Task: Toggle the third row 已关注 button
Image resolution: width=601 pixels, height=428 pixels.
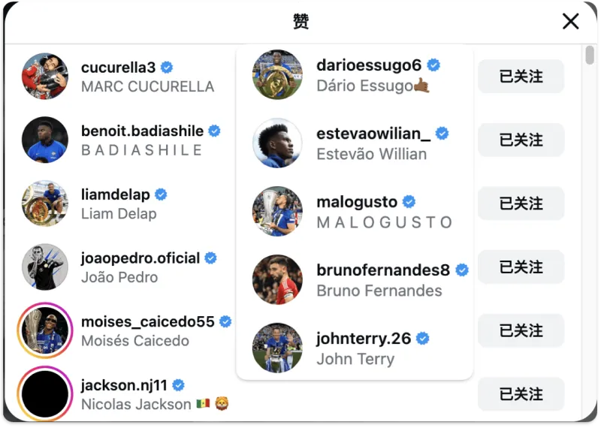Action: coord(521,203)
